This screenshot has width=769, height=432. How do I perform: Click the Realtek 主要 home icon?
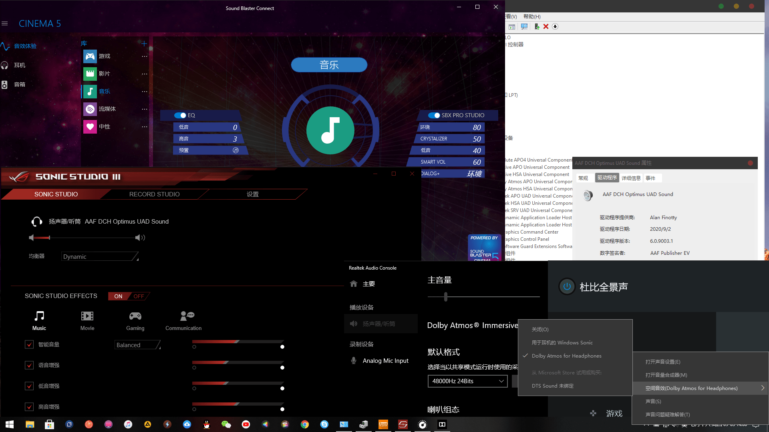point(354,284)
